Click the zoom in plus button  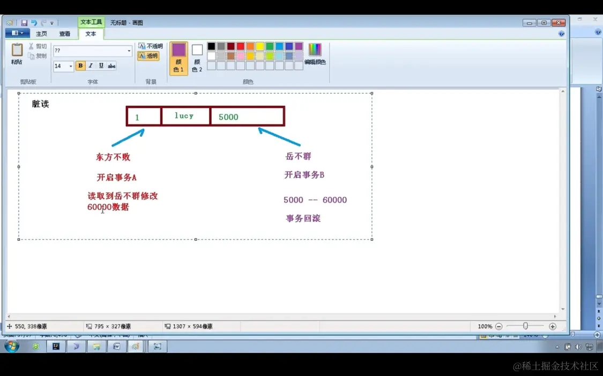pos(553,326)
